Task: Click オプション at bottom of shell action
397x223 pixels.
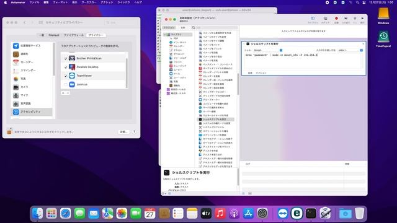Action: click(x=261, y=73)
